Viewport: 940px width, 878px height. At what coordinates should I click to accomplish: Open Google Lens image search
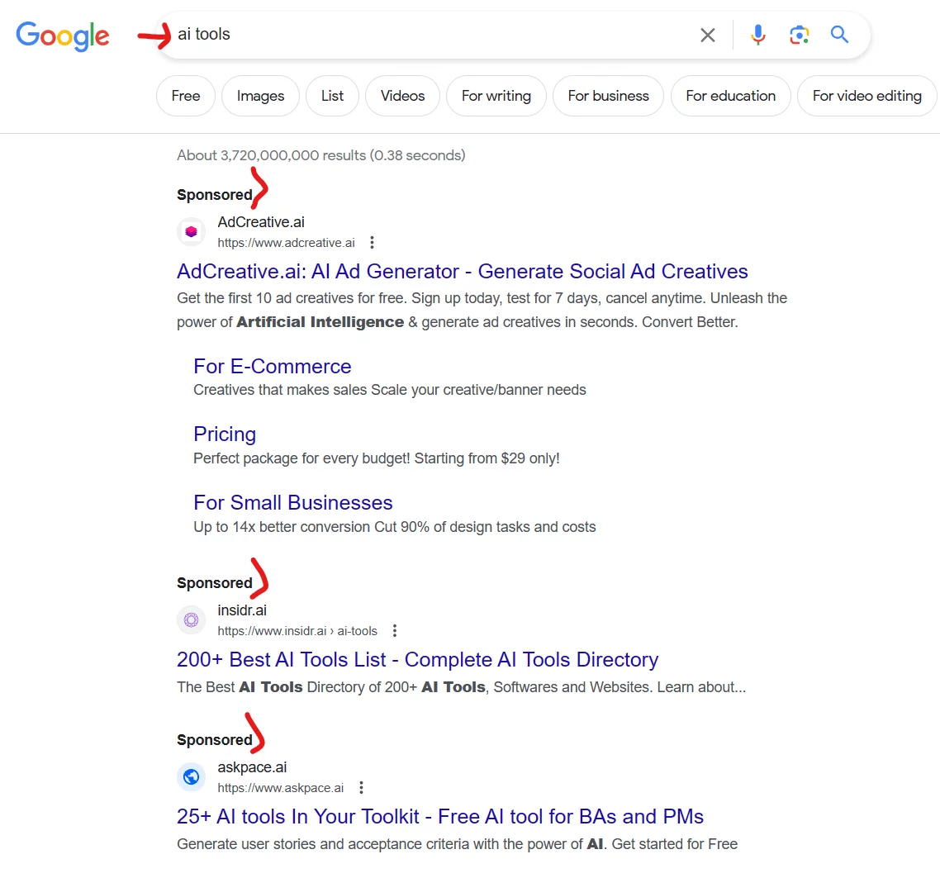coord(799,35)
